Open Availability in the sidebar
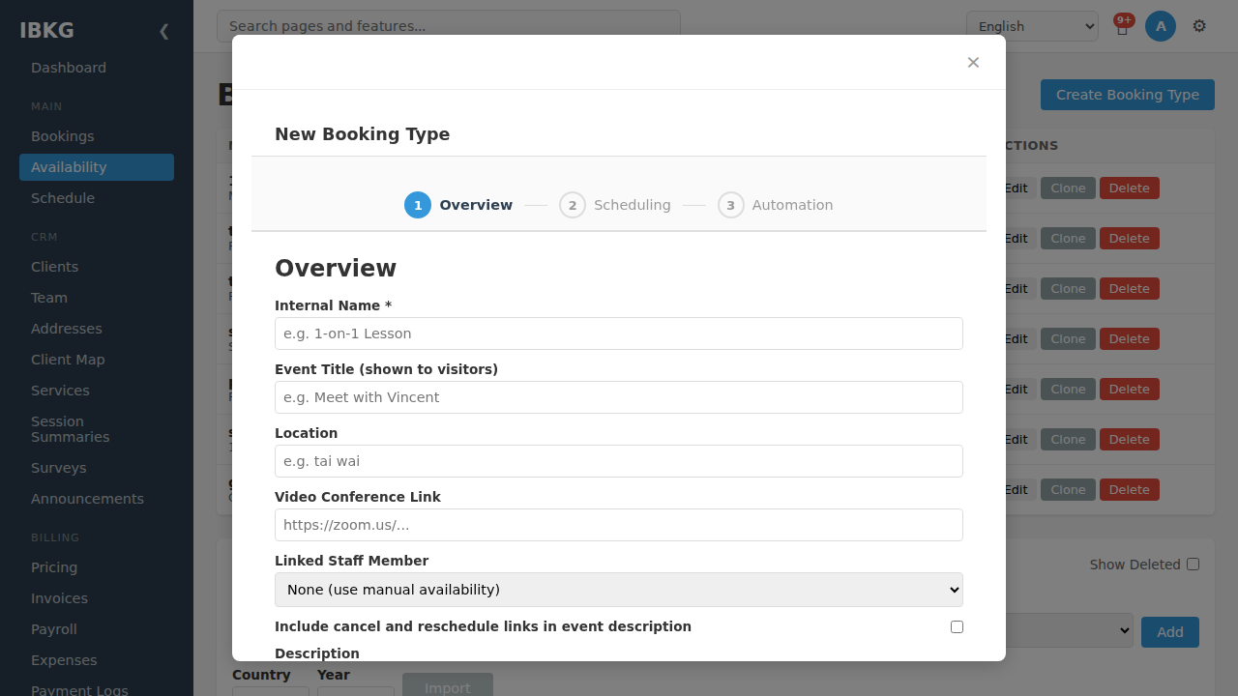 (97, 167)
